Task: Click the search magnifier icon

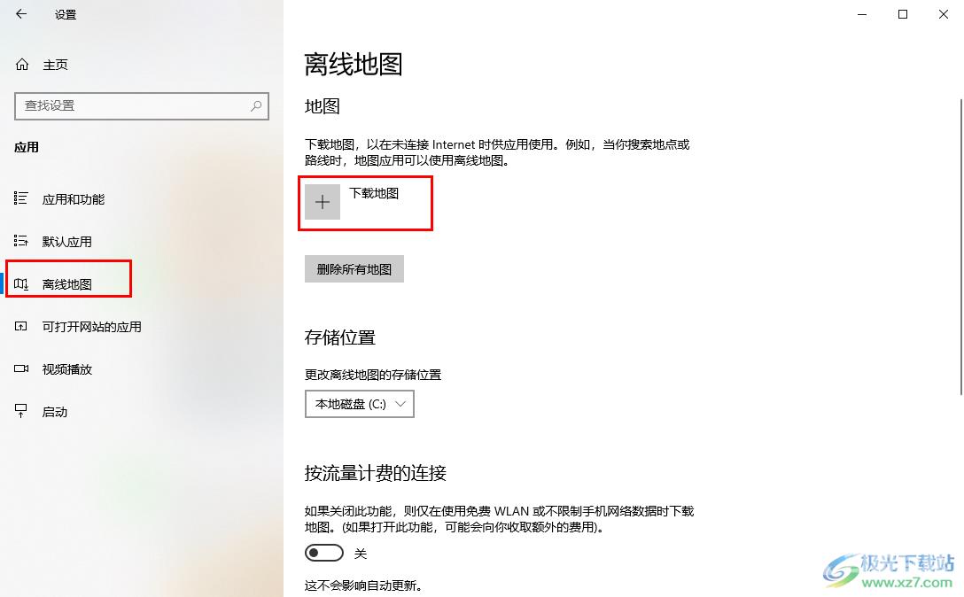Action: (x=256, y=105)
